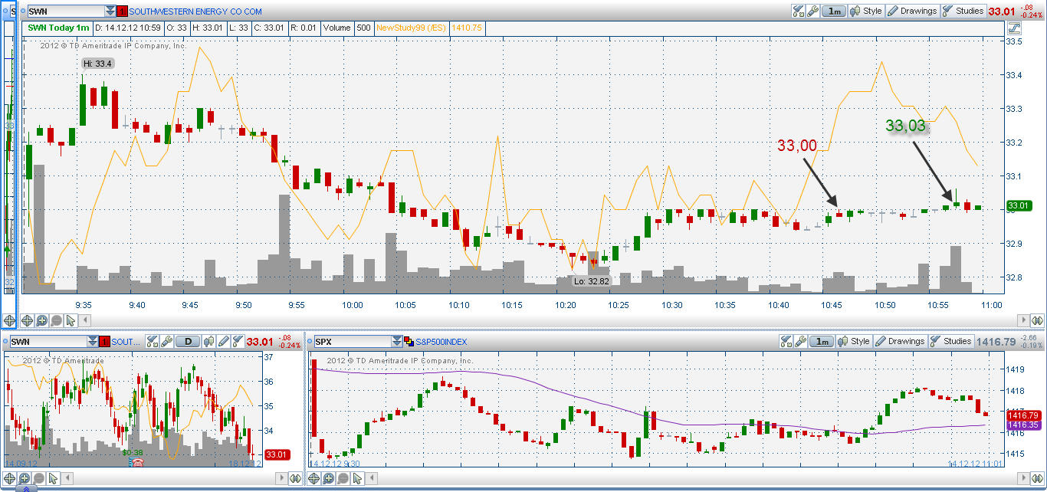Image resolution: width=1047 pixels, height=492 pixels.
Task: Select the pointer cursor tool on main chart
Action: tap(70, 320)
